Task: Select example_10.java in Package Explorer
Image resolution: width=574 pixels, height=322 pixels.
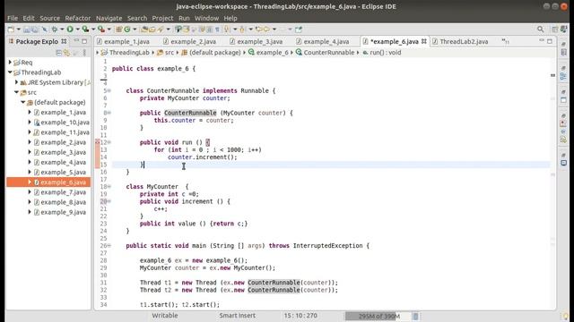Action: (65, 123)
